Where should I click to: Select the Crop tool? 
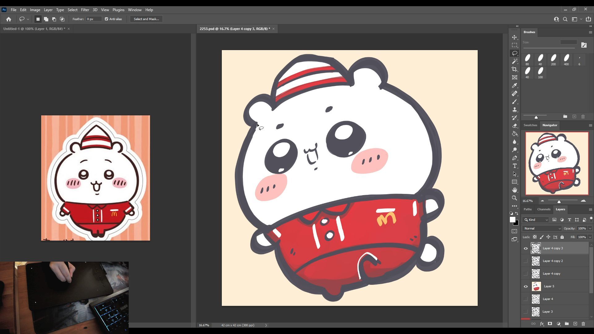(x=514, y=69)
